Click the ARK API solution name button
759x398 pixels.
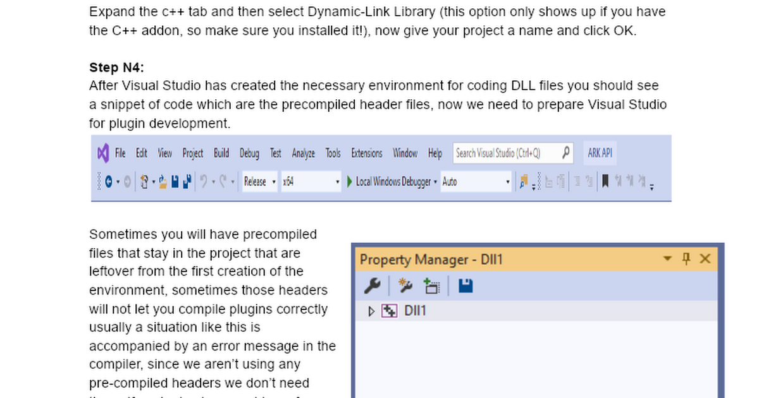[600, 154]
